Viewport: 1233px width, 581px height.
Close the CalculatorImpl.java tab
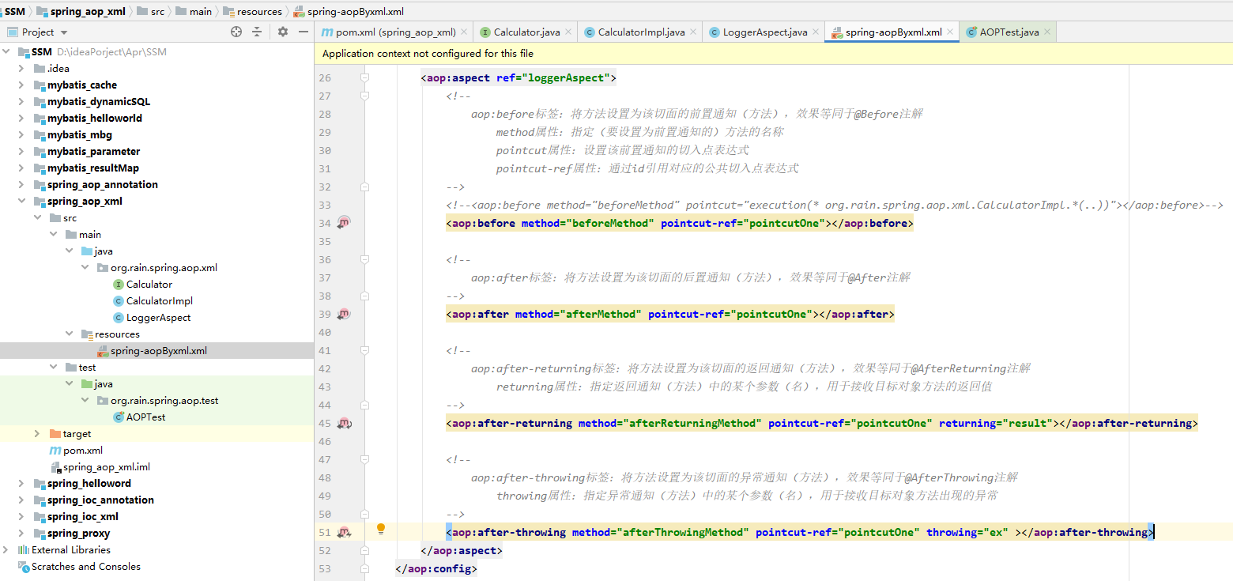coord(693,32)
